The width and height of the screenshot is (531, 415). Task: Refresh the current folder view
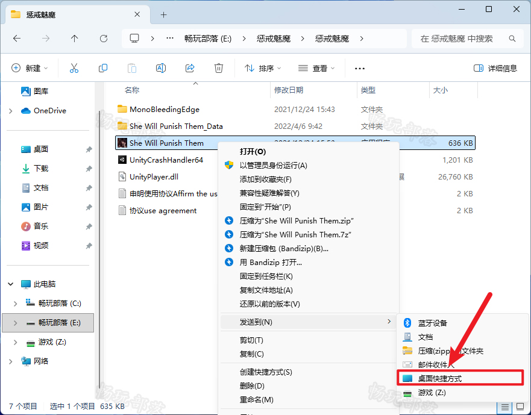click(104, 39)
